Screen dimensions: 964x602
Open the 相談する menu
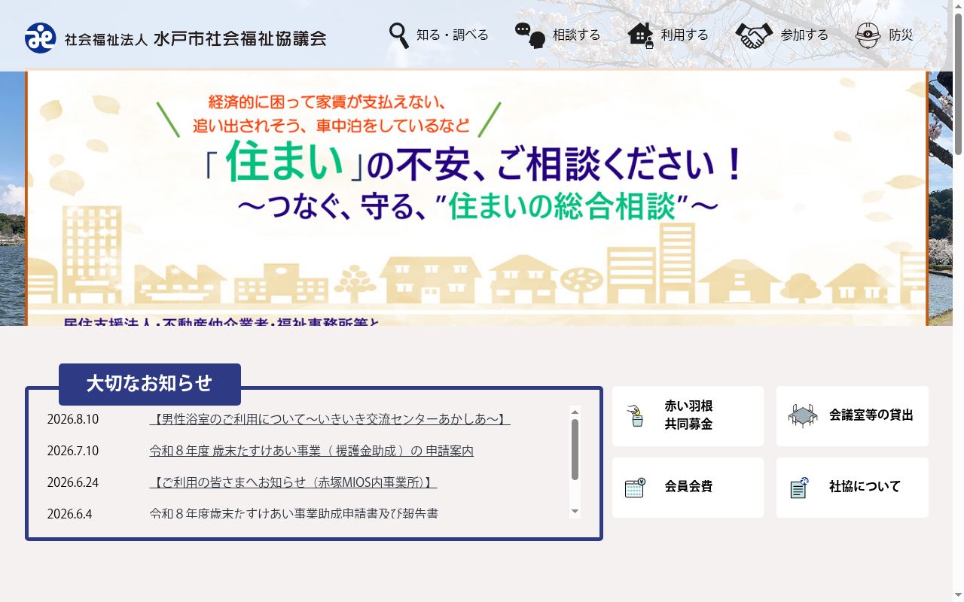(x=558, y=35)
